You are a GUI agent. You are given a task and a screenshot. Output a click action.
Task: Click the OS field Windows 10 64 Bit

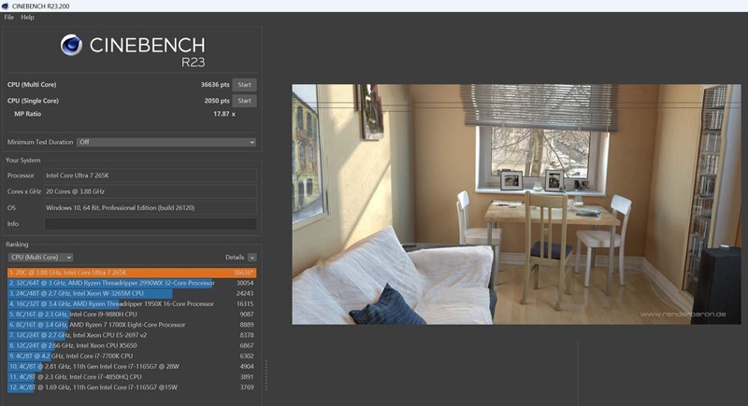(x=151, y=207)
